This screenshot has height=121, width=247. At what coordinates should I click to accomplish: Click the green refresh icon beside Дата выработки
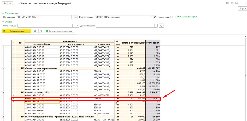(x=161, y=25)
